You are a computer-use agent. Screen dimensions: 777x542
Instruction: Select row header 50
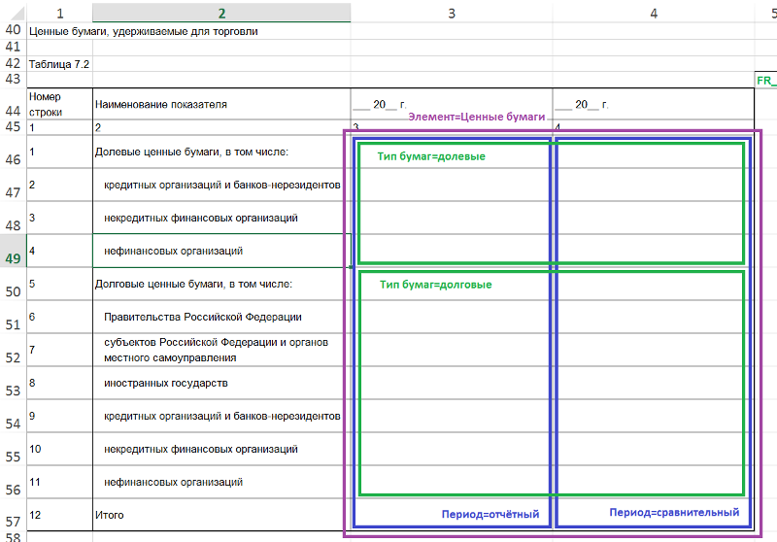pyautogui.click(x=13, y=284)
